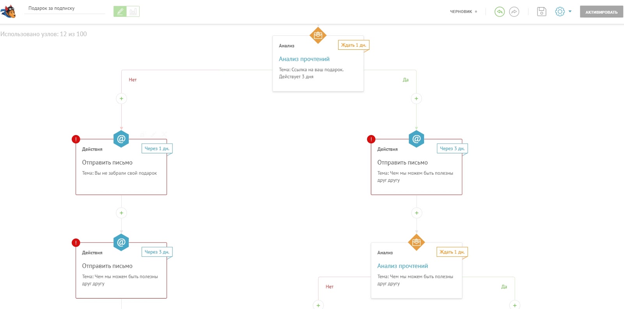The image size is (624, 309).
Task: Click the error badge on the last Нет-branch letter node
Action: 76,242
